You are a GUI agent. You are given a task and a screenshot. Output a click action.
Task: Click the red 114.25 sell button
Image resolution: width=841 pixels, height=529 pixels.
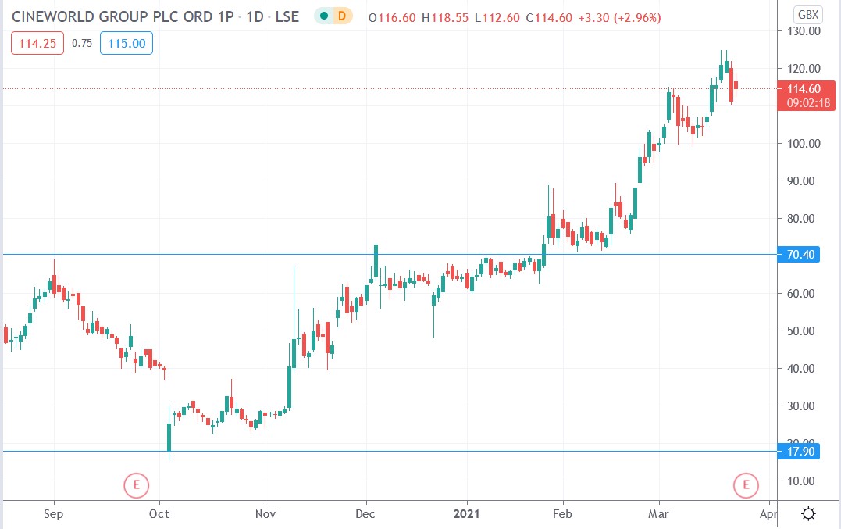pos(37,44)
